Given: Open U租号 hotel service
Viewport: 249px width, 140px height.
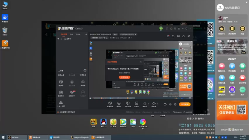Looking at the screenshot, I should tap(232, 91).
